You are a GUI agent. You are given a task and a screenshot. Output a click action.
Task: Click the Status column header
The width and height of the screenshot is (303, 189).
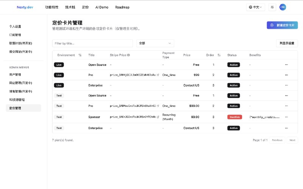(232, 55)
